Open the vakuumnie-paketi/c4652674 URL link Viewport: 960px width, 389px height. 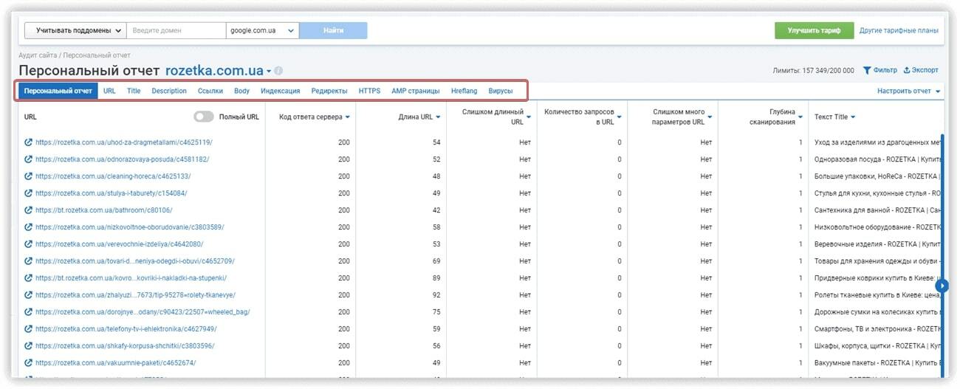tap(116, 362)
